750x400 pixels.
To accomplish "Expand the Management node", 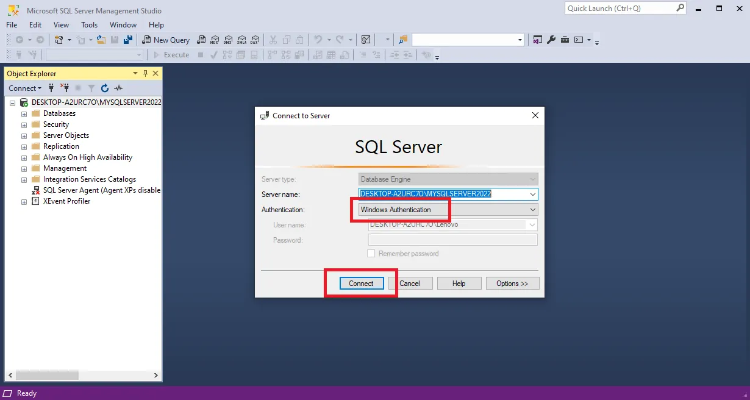I will click(x=24, y=169).
